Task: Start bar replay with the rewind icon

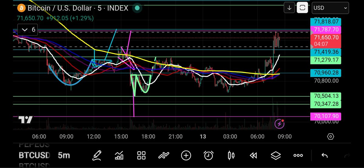Action: 253,156
